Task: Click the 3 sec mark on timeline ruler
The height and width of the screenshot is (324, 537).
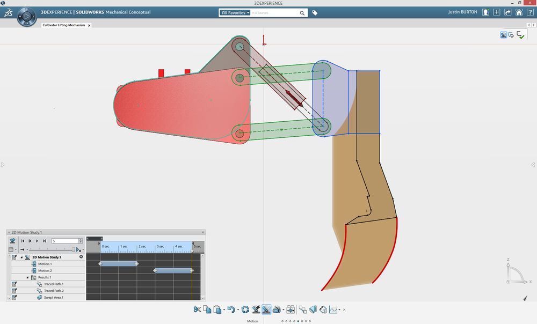Action: pos(159,246)
